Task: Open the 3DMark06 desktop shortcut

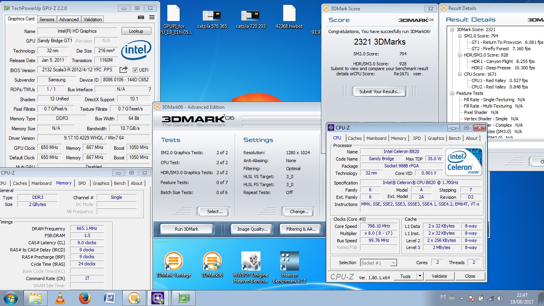Action: coord(212,265)
